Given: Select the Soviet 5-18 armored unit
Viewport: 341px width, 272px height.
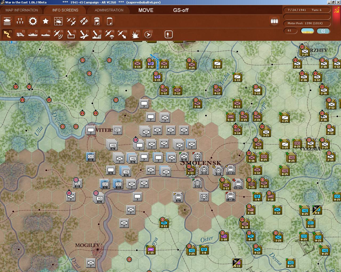Looking at the screenshot, I should point(230,117).
